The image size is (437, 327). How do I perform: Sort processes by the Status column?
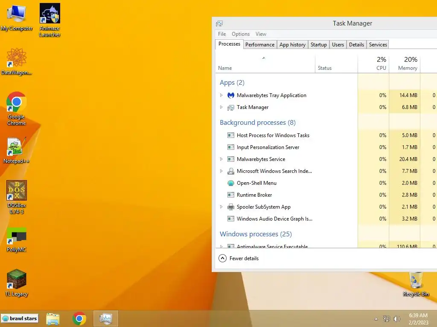coord(336,64)
